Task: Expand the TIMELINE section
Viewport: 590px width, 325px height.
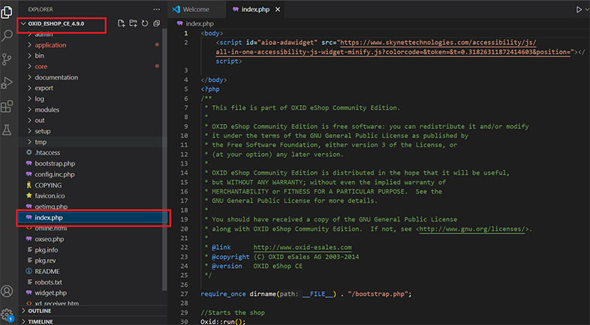Action: [42, 321]
